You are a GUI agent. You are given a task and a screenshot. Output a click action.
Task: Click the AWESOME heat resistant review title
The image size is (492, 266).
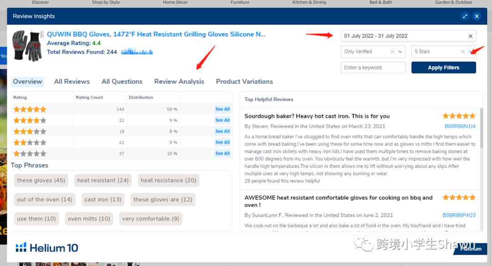coord(338,201)
